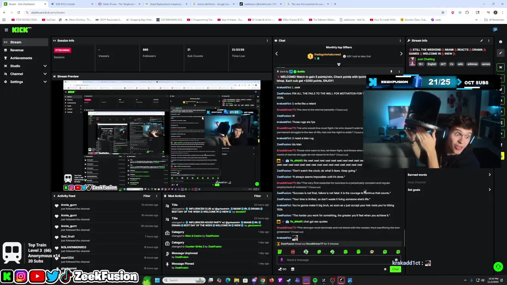
Task: Click the info icon on right rail
Action: coord(501,42)
